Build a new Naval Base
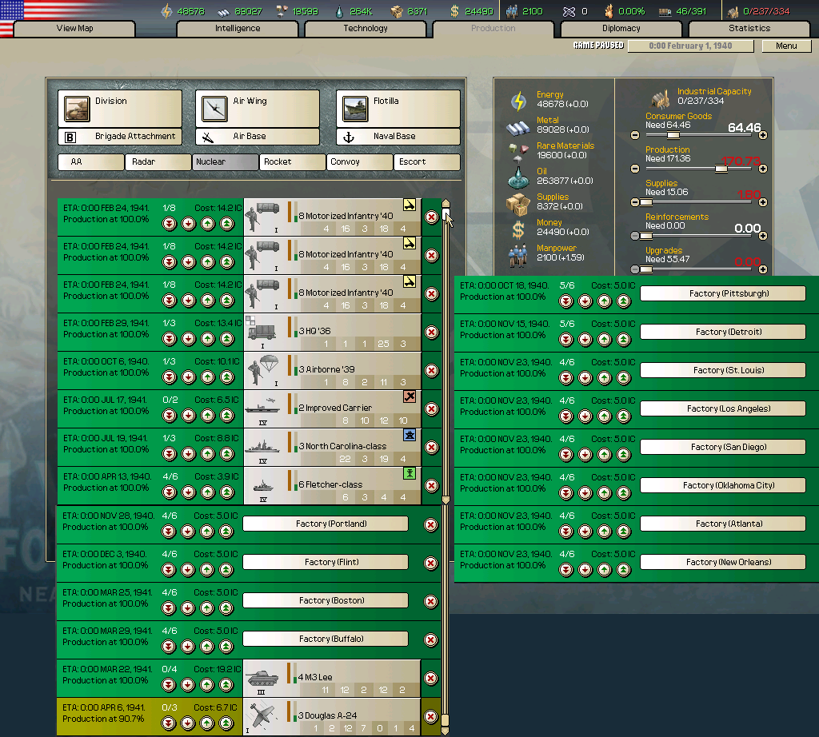Viewport: 819px width, 737px height. click(x=398, y=137)
